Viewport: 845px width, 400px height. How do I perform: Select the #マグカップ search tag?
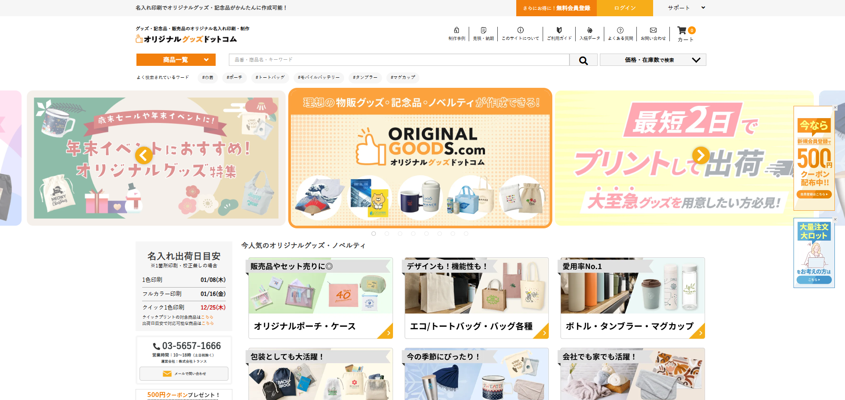point(402,78)
